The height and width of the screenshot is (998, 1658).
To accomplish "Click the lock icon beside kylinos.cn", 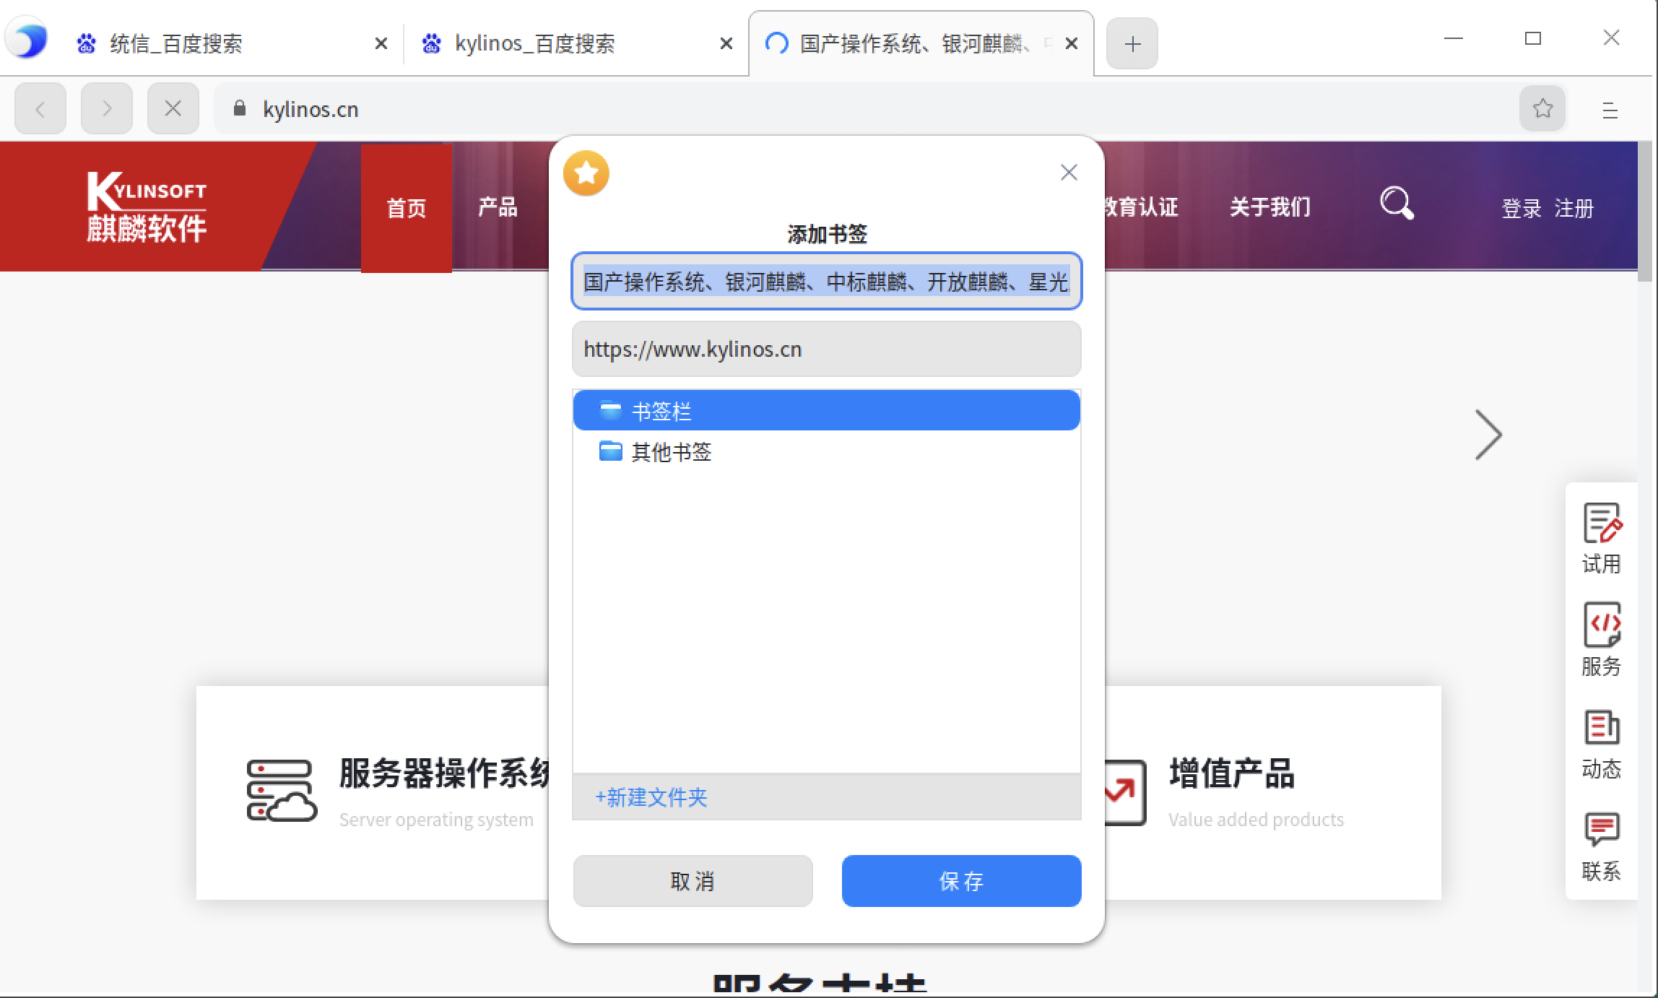I will [240, 108].
